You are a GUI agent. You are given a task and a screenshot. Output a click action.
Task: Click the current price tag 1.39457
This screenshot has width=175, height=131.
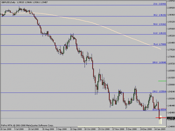[171, 118]
